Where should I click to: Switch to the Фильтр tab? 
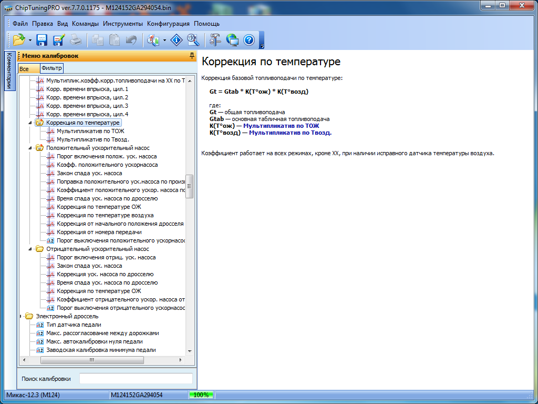click(x=51, y=68)
